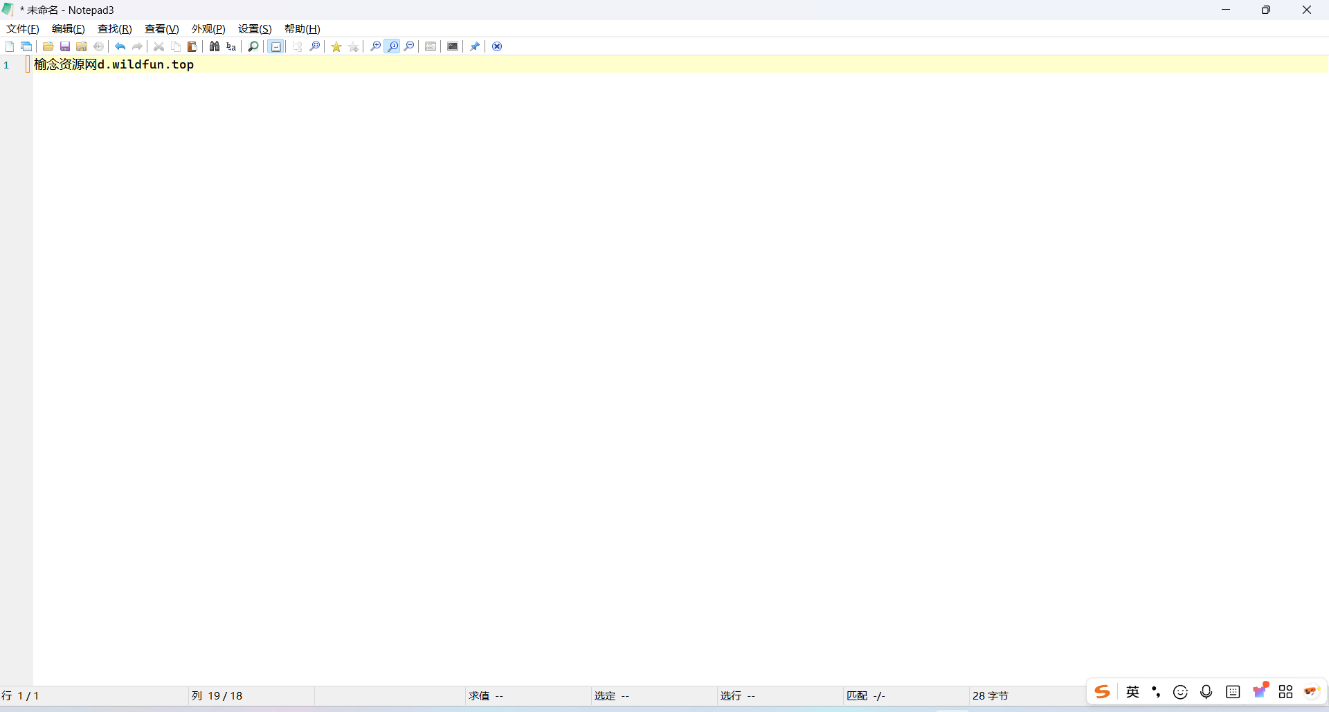
Task: Open the 查看(V) menu
Action: click(162, 28)
